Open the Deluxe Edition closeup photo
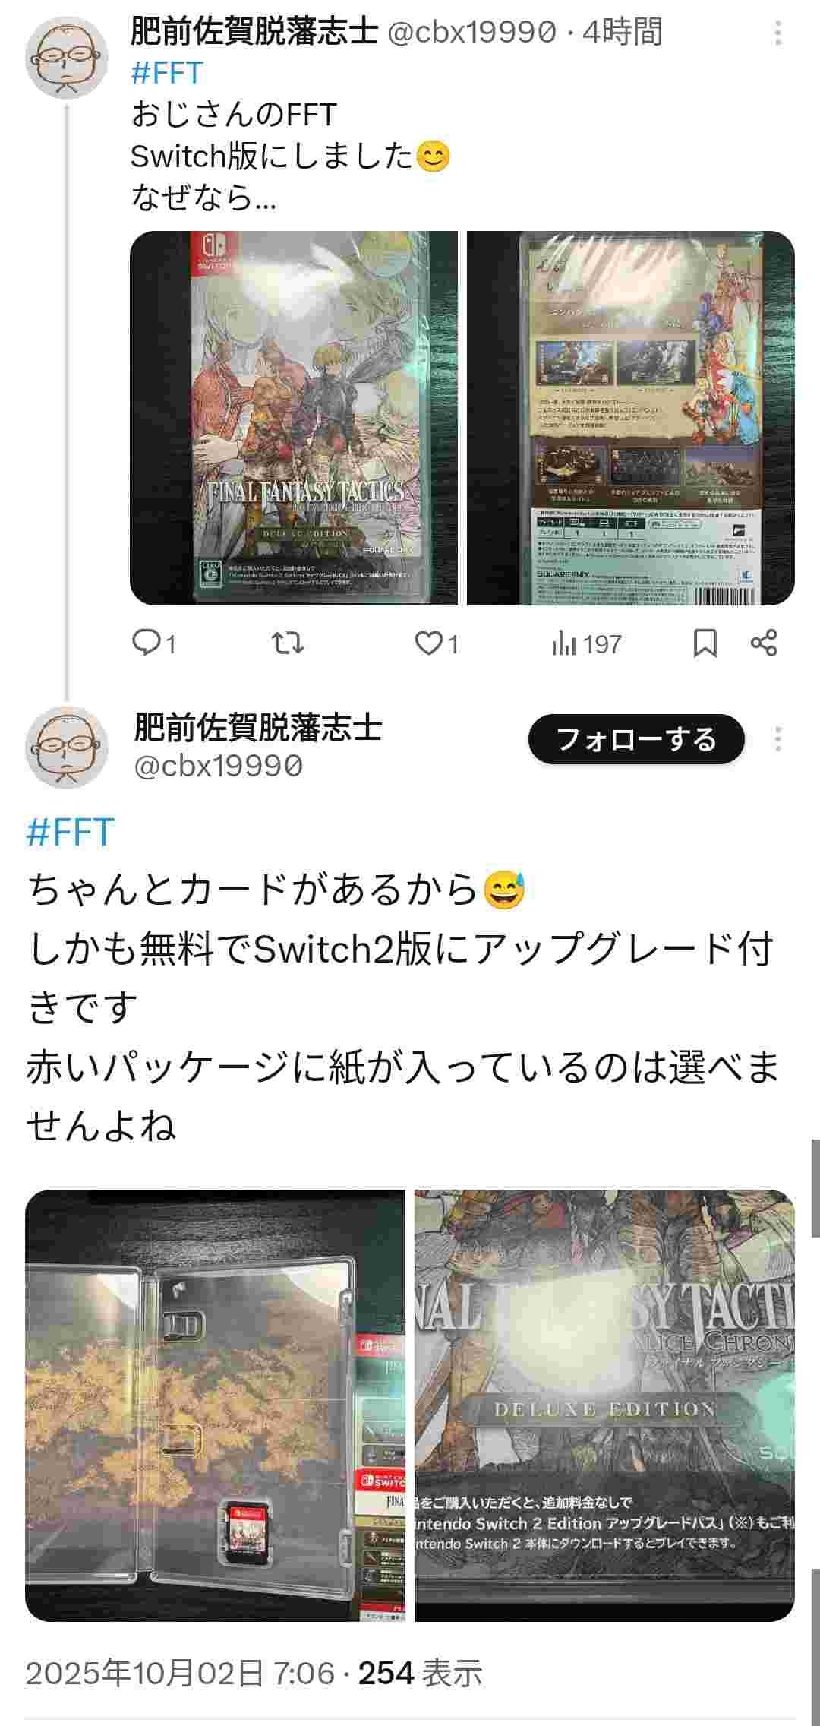This screenshot has height=1726, width=820. pyautogui.click(x=604, y=1405)
